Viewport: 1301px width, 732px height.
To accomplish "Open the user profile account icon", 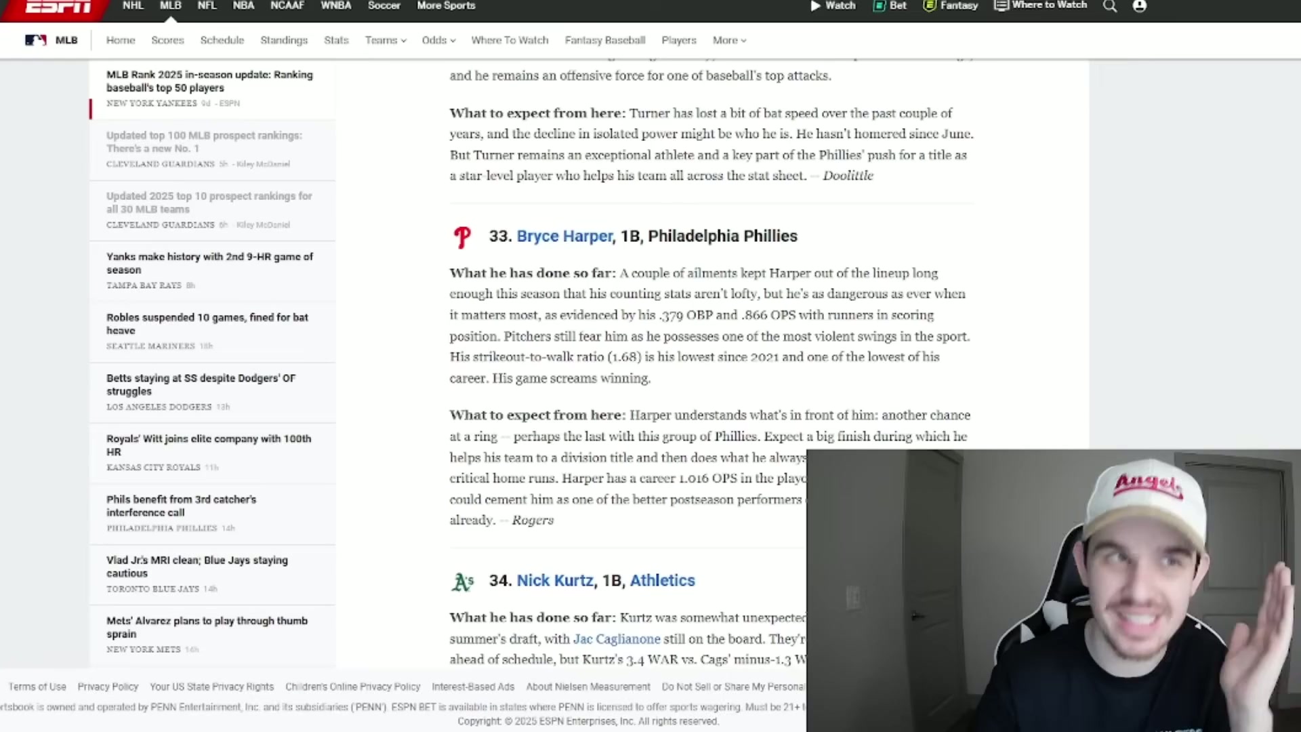I will pos(1140,6).
